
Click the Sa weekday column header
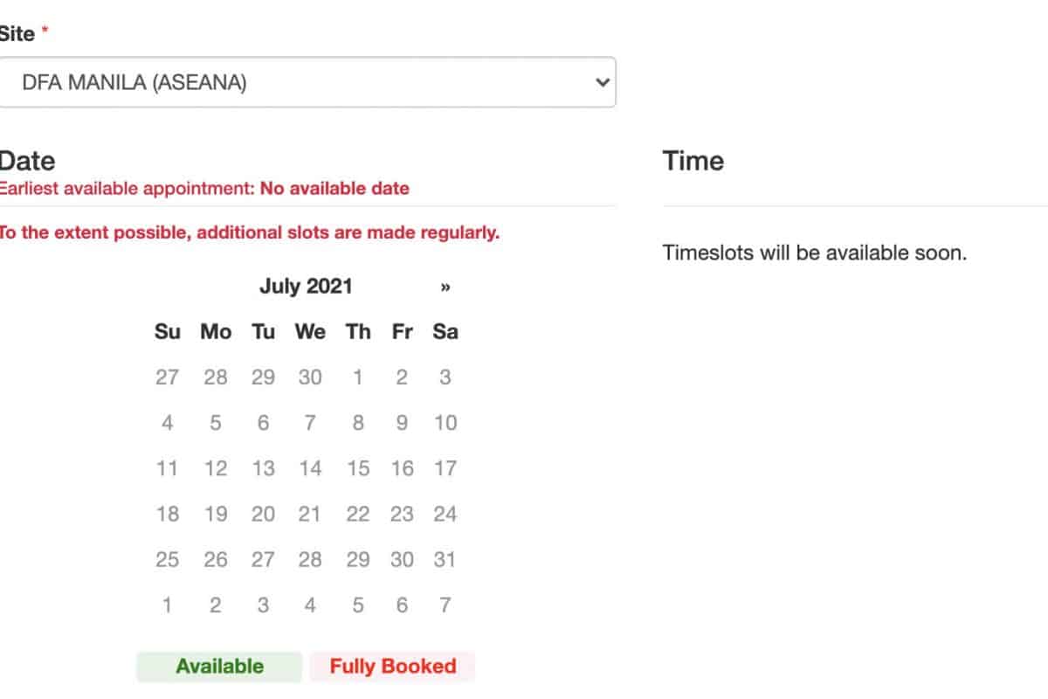[x=445, y=332]
